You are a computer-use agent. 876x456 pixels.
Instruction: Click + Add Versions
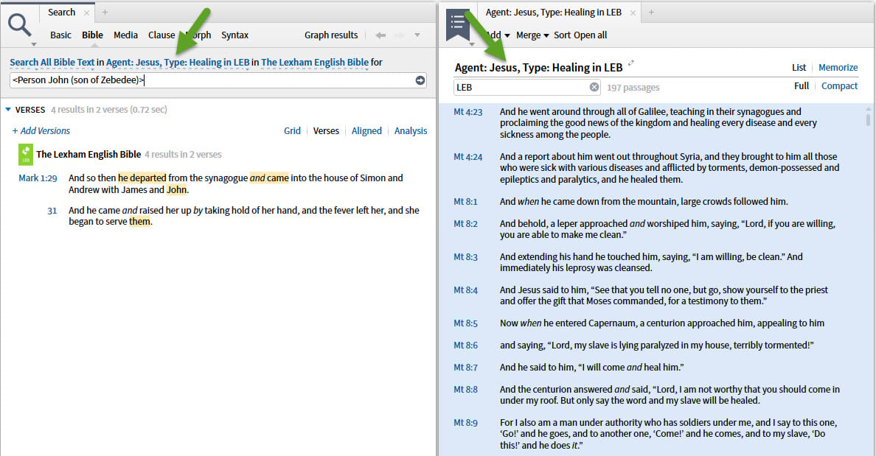[41, 131]
